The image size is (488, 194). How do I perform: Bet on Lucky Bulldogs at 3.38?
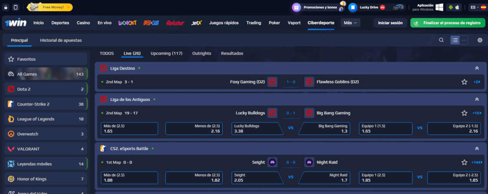(257, 129)
